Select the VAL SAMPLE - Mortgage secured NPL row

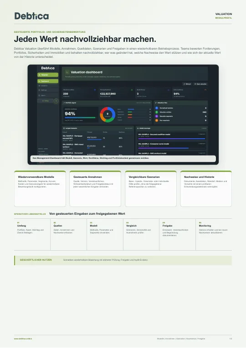[x=97, y=138]
